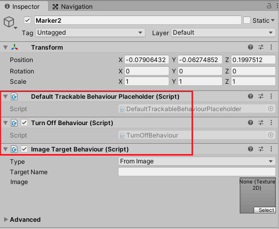Image resolution: width=279 pixels, height=229 pixels.
Task: Click Default Trackable Behaviour Placeholder script icon
Action: (x=14, y=97)
